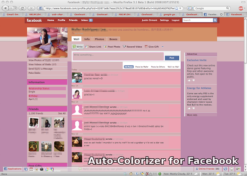
Task: Thumbs up the Exclusive Invite ad
Action: 188,80
